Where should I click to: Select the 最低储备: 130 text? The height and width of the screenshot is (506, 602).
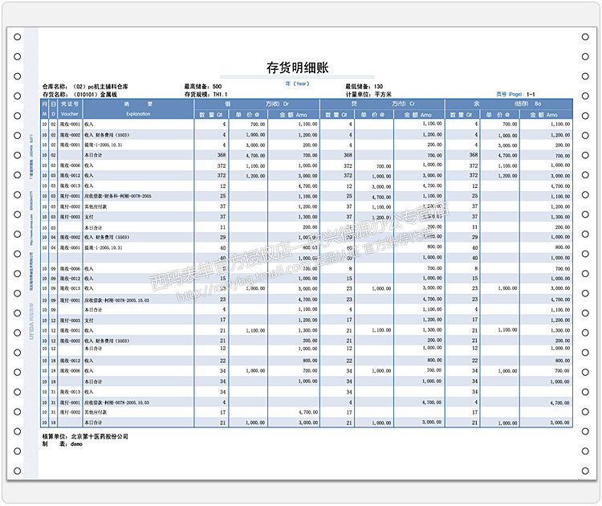(364, 87)
